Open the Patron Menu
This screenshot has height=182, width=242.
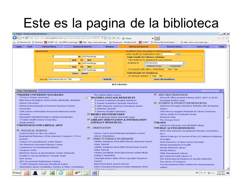tap(49, 47)
